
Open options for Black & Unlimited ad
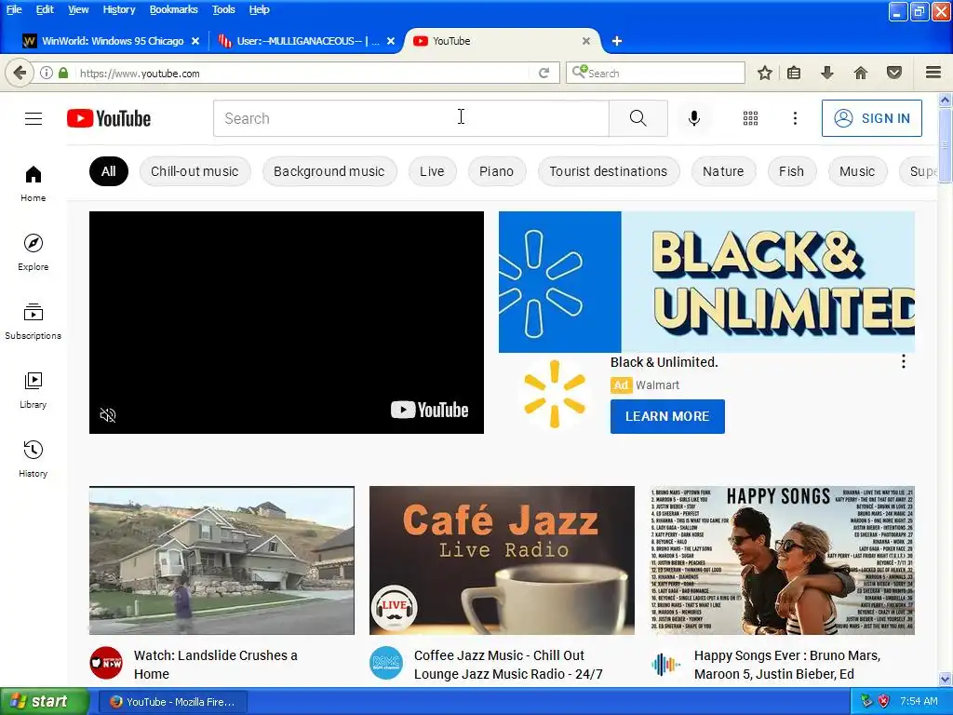(904, 362)
